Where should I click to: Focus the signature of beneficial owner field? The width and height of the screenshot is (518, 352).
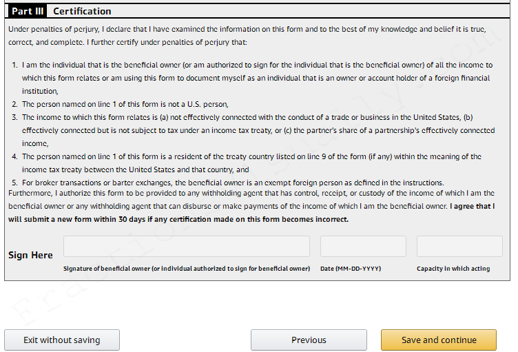pyautogui.click(x=187, y=246)
